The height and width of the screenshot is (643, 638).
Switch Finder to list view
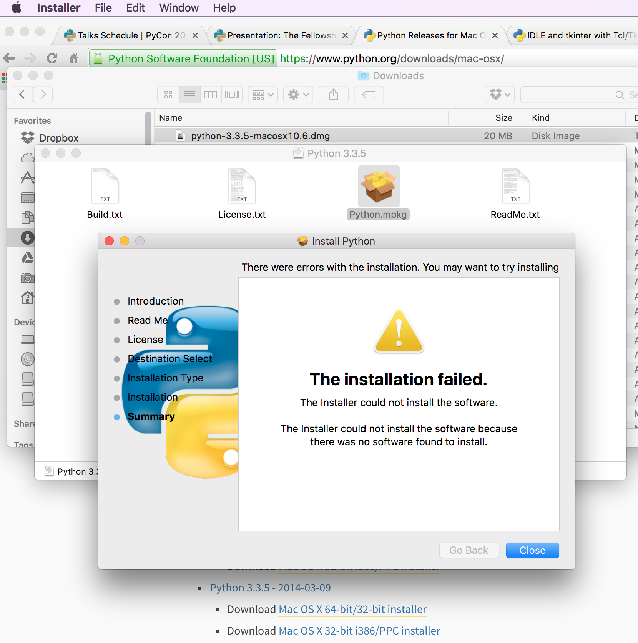190,95
